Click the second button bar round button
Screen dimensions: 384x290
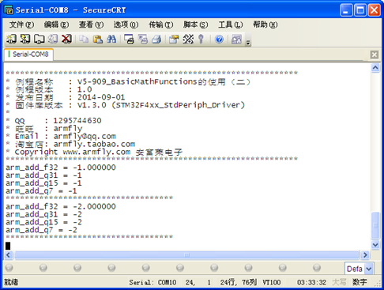[43, 268]
